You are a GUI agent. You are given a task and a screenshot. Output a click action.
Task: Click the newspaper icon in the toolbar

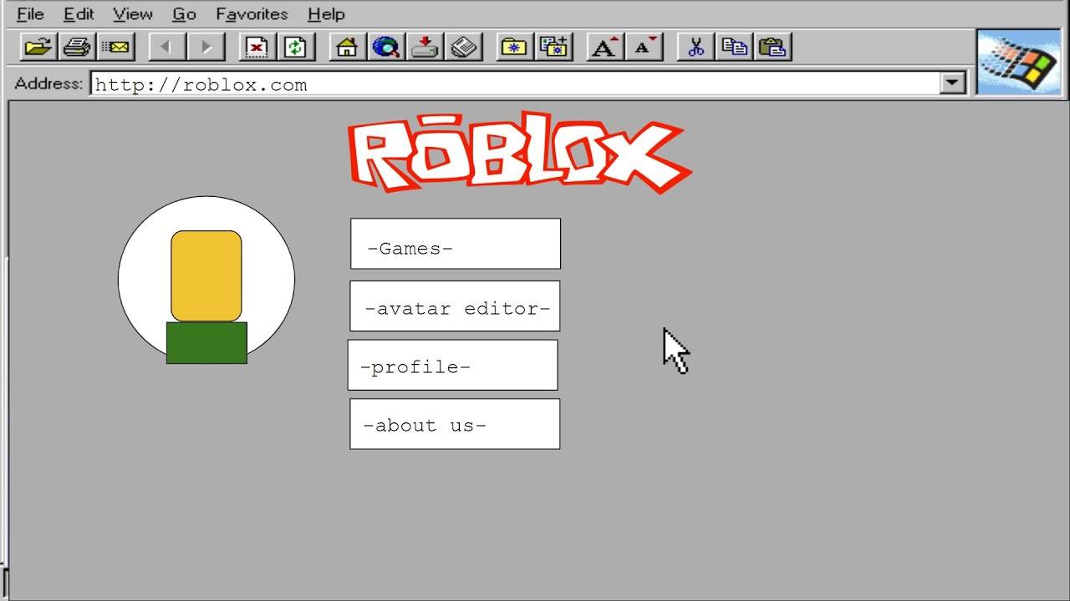pos(463,47)
